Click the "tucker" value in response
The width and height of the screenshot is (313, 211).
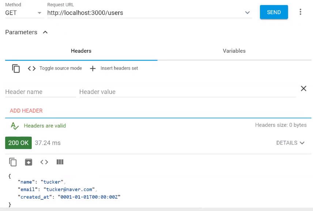[x=52, y=182]
